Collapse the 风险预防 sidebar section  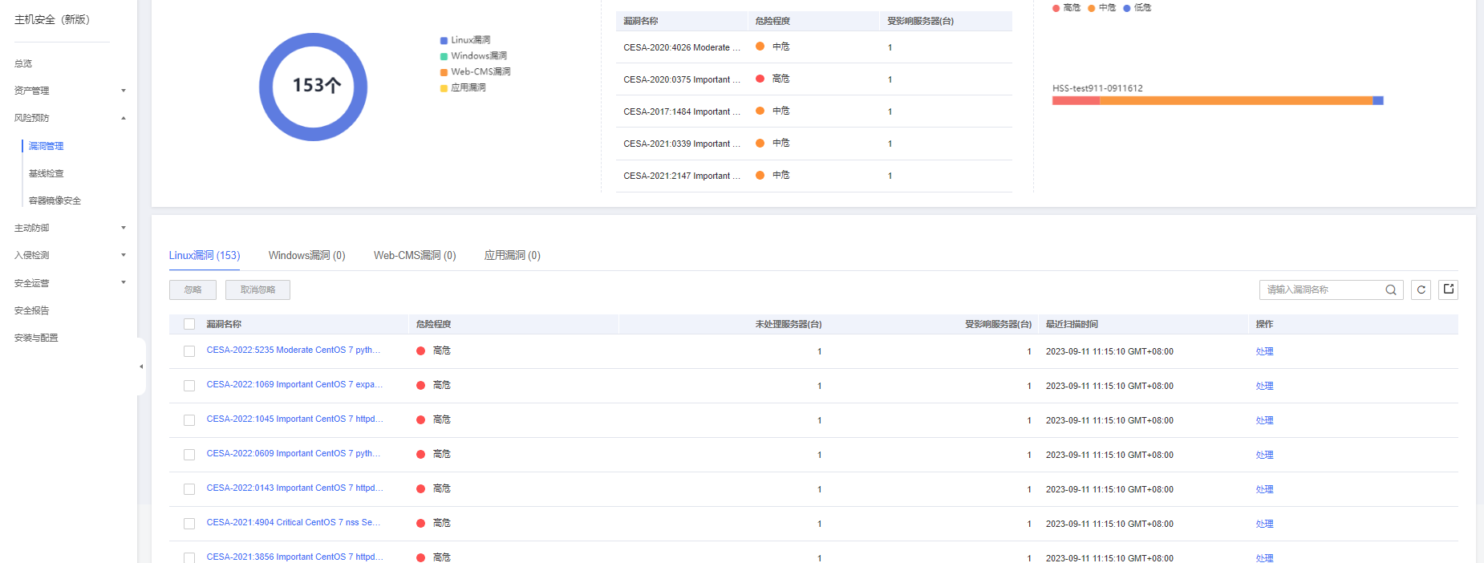[x=124, y=118]
